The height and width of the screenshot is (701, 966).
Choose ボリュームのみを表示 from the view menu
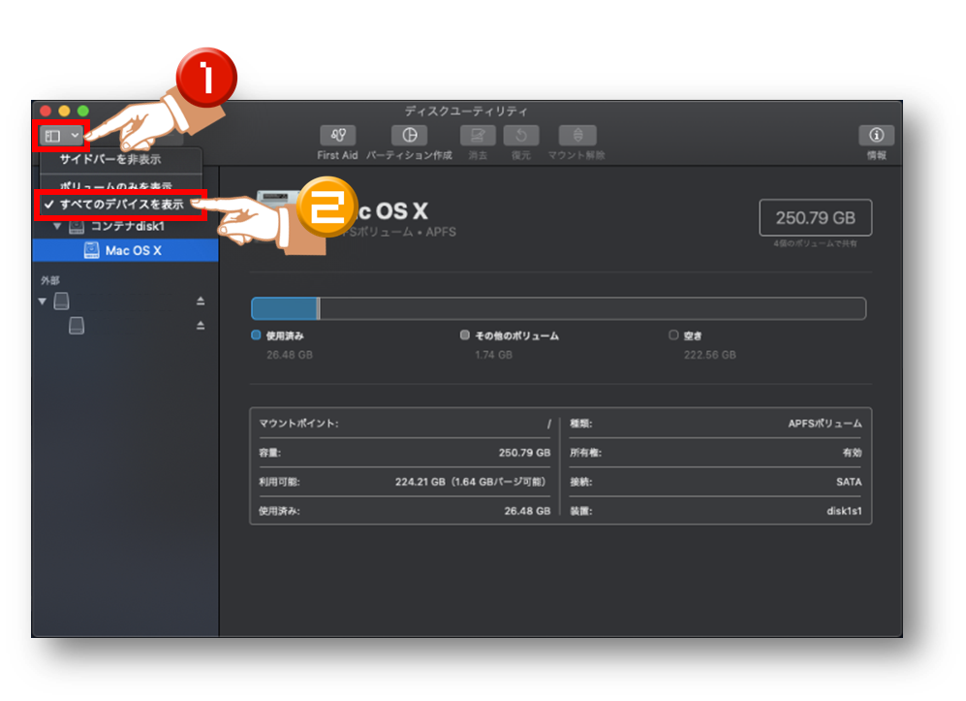pyautogui.click(x=116, y=185)
